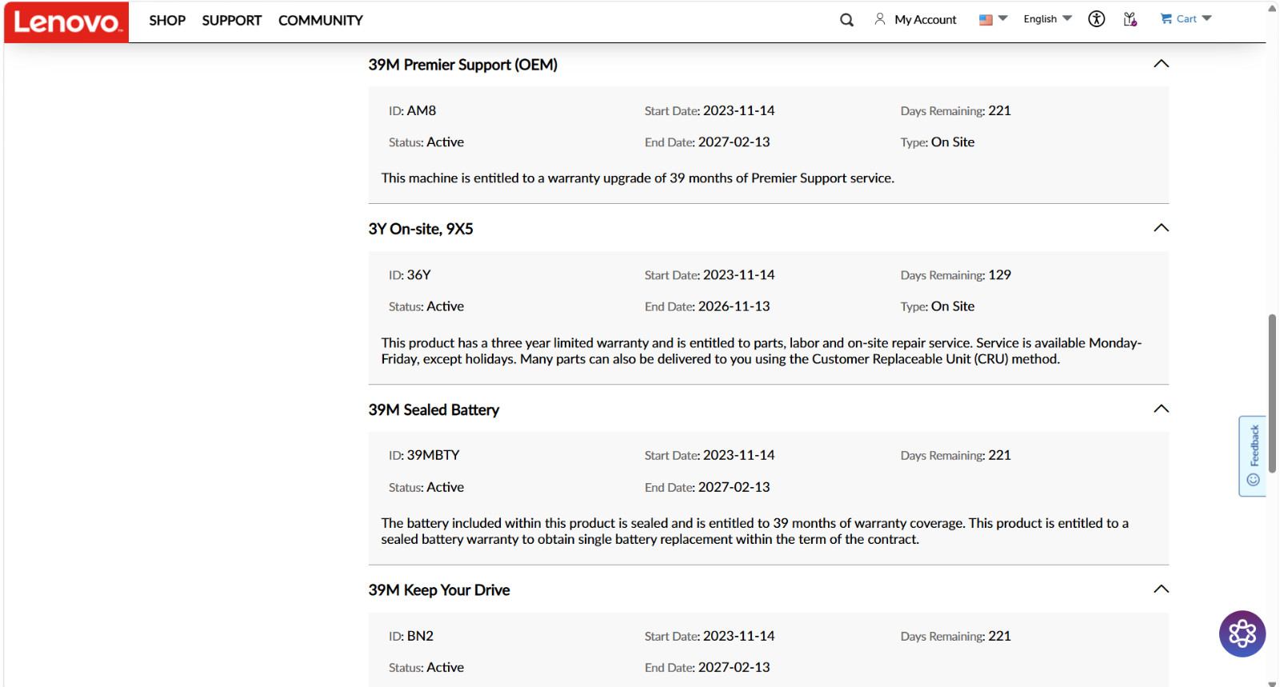Open the SHOP menu
Viewport: 1280px width, 687px height.
(x=167, y=21)
